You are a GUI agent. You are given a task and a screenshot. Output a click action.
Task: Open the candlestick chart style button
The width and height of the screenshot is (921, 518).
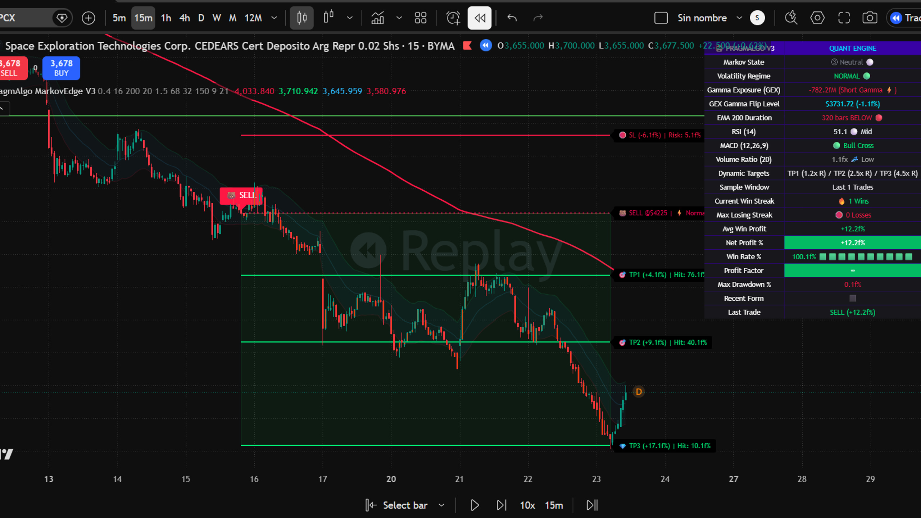pyautogui.click(x=301, y=18)
